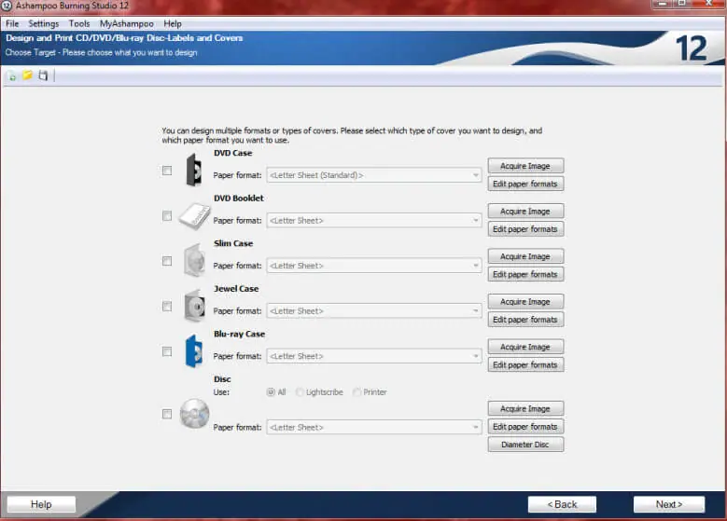This screenshot has width=727, height=521.
Task: Click the blue Blu-ray Case icon
Action: point(194,351)
